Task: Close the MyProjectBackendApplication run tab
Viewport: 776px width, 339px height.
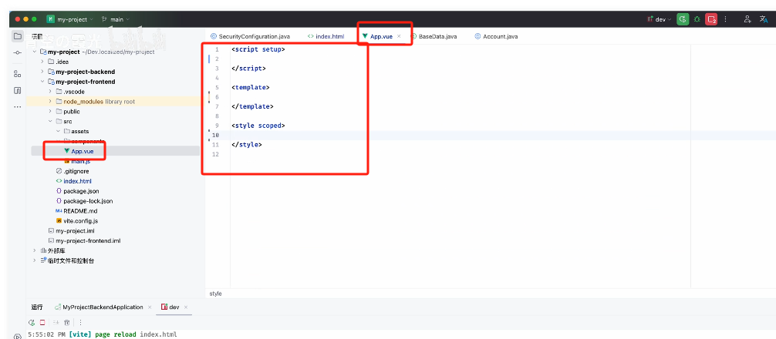Action: click(x=150, y=307)
